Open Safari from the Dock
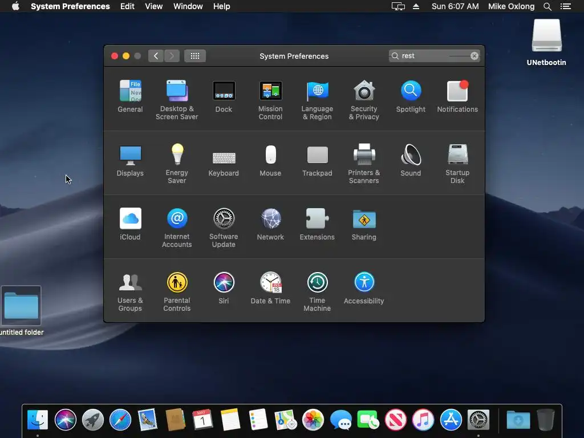The width and height of the screenshot is (584, 438). click(x=120, y=420)
